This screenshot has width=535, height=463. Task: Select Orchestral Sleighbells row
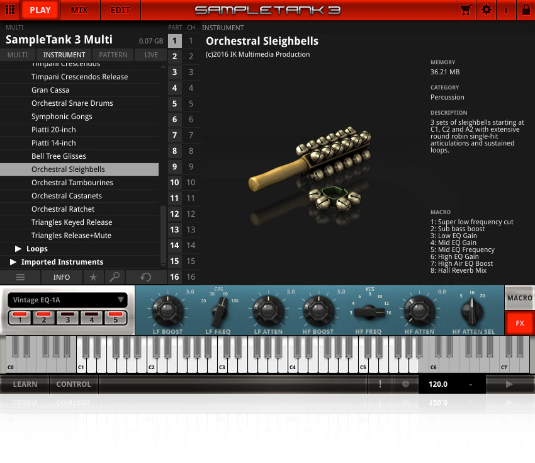tap(79, 169)
